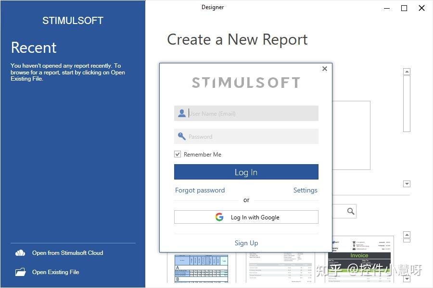
Task: Uncheck the Remember Me checkbox
Action: 178,154
